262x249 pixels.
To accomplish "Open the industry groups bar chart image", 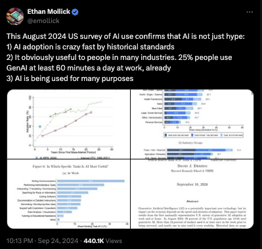I will coord(192,124).
